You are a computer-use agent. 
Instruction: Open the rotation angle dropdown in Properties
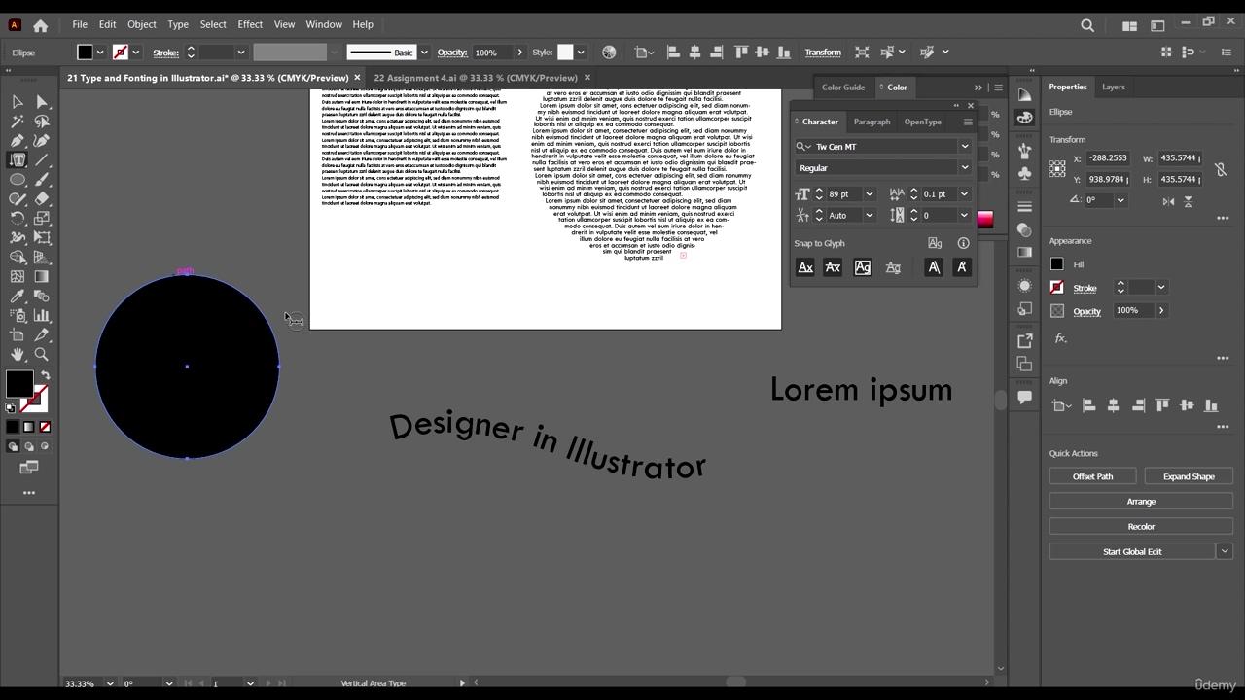click(x=1120, y=200)
